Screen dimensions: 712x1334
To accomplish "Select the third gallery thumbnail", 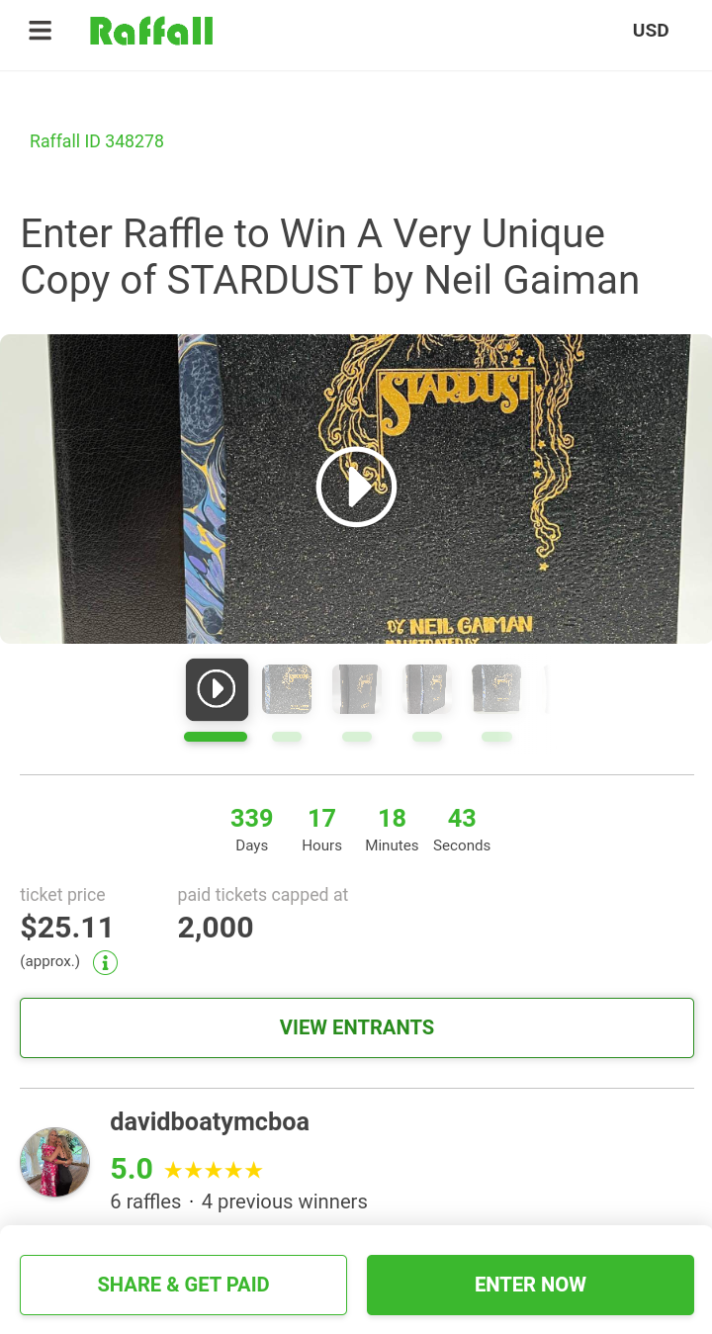I will pos(357,689).
